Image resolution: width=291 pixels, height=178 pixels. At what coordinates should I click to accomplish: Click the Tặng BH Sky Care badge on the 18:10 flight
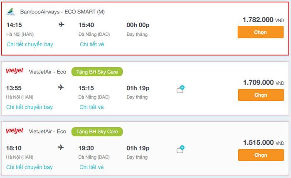(97, 132)
